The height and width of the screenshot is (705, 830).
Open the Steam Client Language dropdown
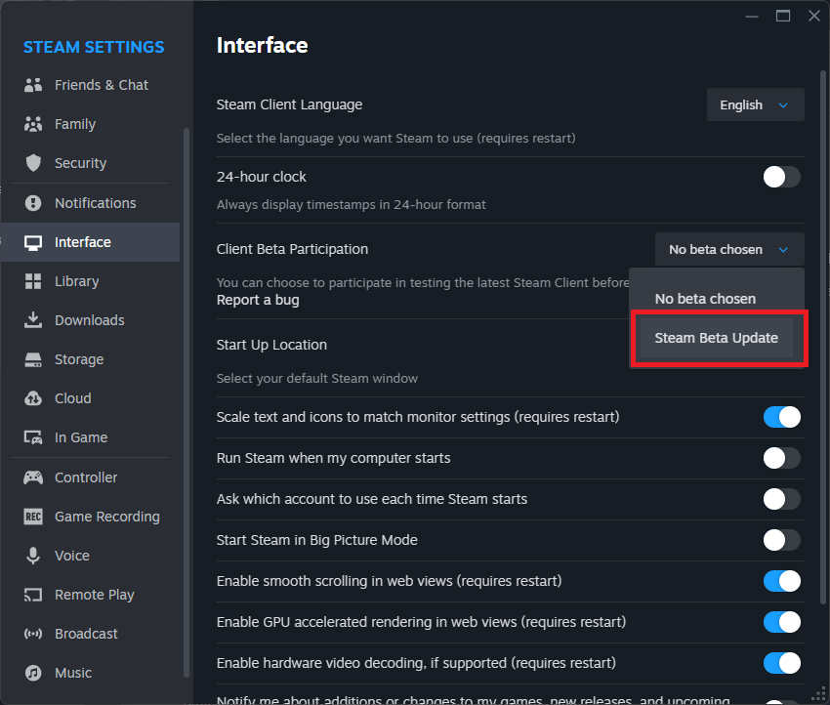pyautogui.click(x=756, y=104)
